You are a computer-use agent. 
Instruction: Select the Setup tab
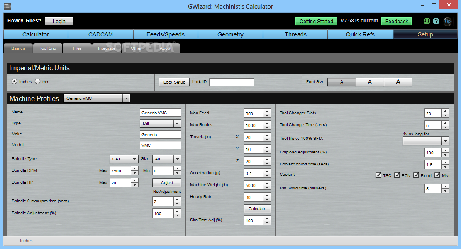tap(425, 34)
